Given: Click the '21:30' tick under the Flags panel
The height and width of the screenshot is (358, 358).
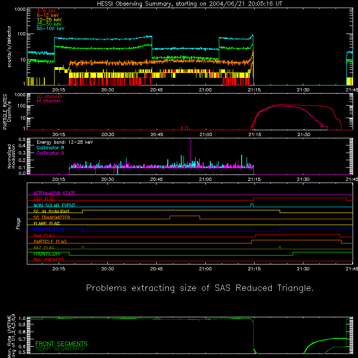Looking at the screenshot, I should [303, 269].
